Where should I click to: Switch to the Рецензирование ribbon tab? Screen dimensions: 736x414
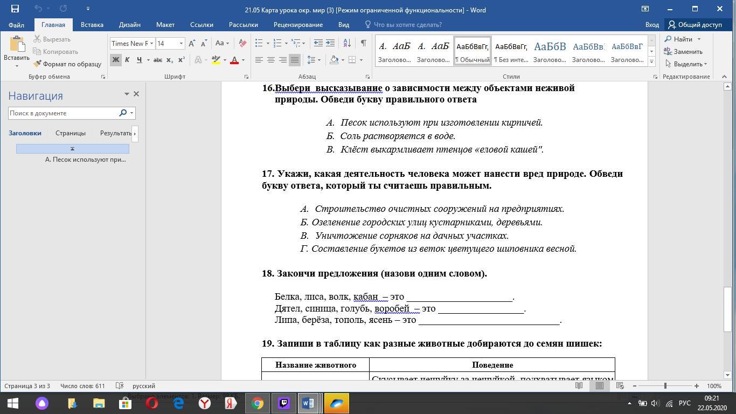click(298, 24)
